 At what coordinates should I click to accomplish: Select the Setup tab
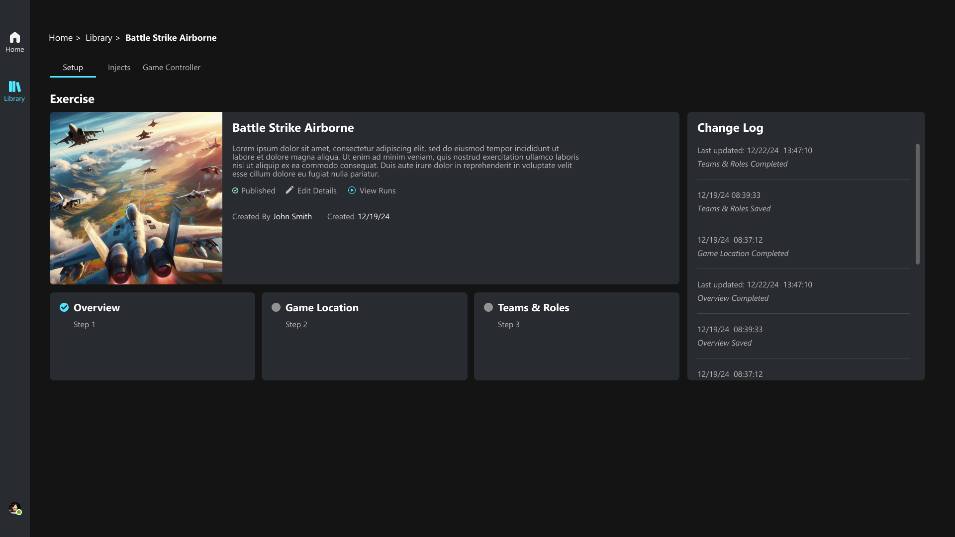click(73, 68)
